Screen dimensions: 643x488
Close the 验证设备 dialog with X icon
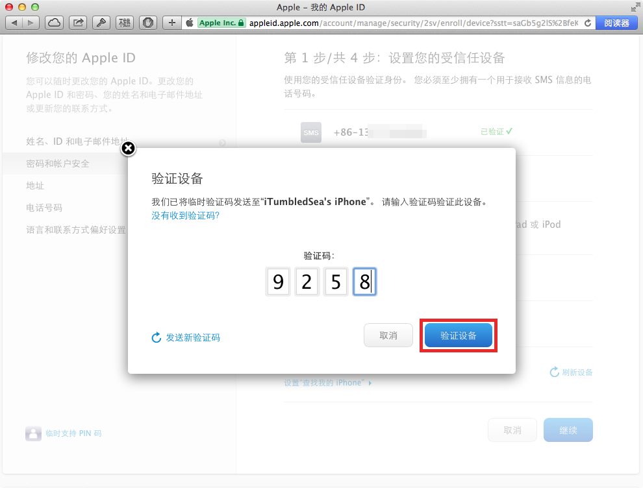point(129,149)
